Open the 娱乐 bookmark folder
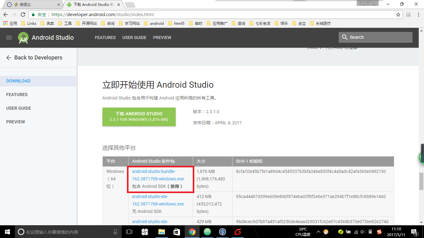424x238 pixels. pyautogui.click(x=281, y=23)
